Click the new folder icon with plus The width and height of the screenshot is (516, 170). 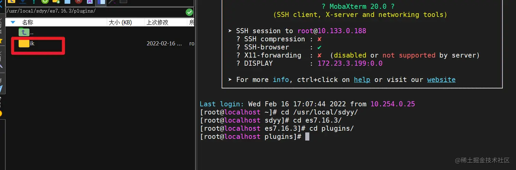[x=56, y=1]
